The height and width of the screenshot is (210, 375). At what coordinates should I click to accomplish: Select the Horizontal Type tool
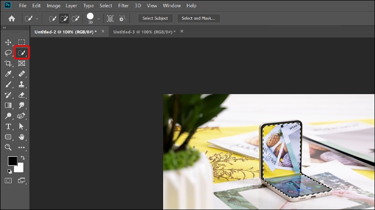tap(8, 126)
